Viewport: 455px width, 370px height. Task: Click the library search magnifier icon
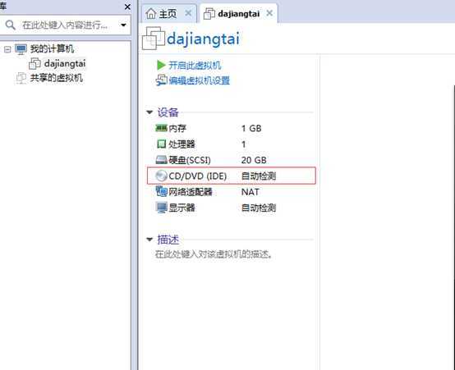(x=11, y=25)
